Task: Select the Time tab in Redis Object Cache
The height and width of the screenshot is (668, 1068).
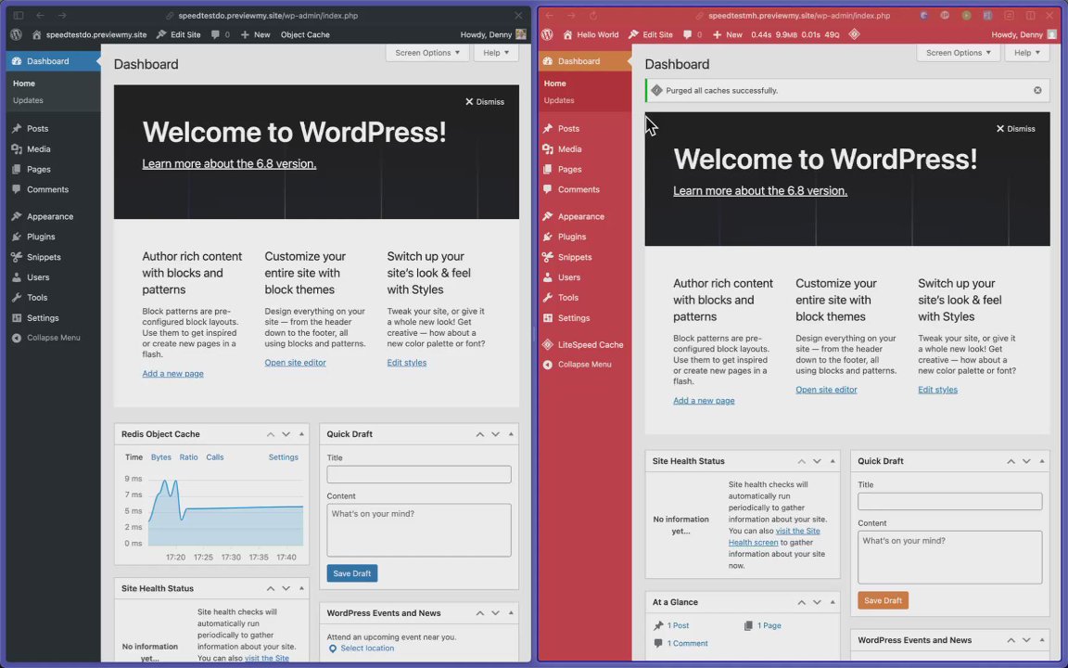Action: click(134, 457)
